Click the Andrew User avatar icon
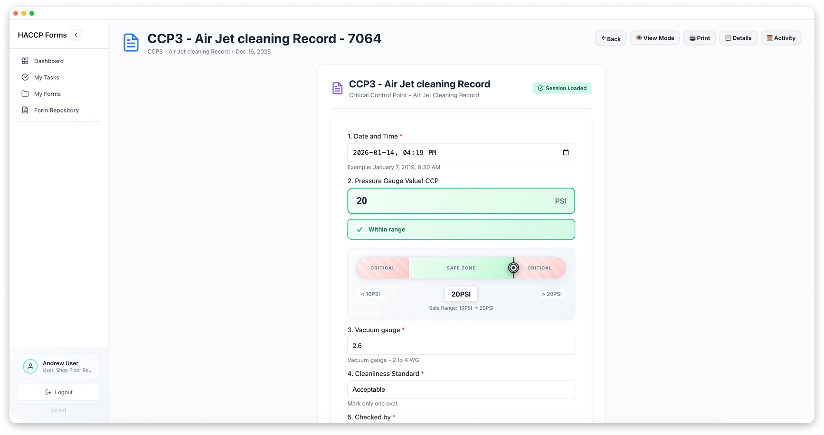The height and width of the screenshot is (435, 824). point(30,366)
